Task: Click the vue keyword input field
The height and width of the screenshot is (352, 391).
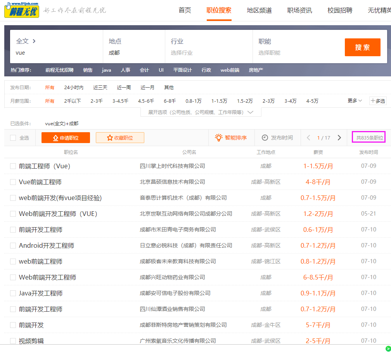Action: (56, 53)
